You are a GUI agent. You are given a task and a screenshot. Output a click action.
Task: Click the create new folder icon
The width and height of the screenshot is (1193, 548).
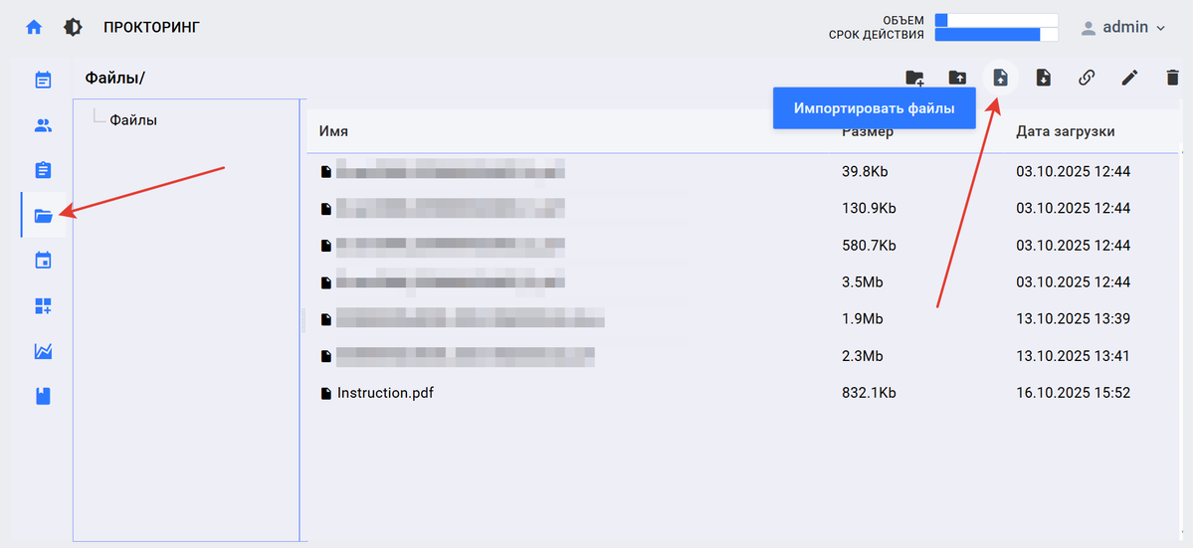click(913, 78)
